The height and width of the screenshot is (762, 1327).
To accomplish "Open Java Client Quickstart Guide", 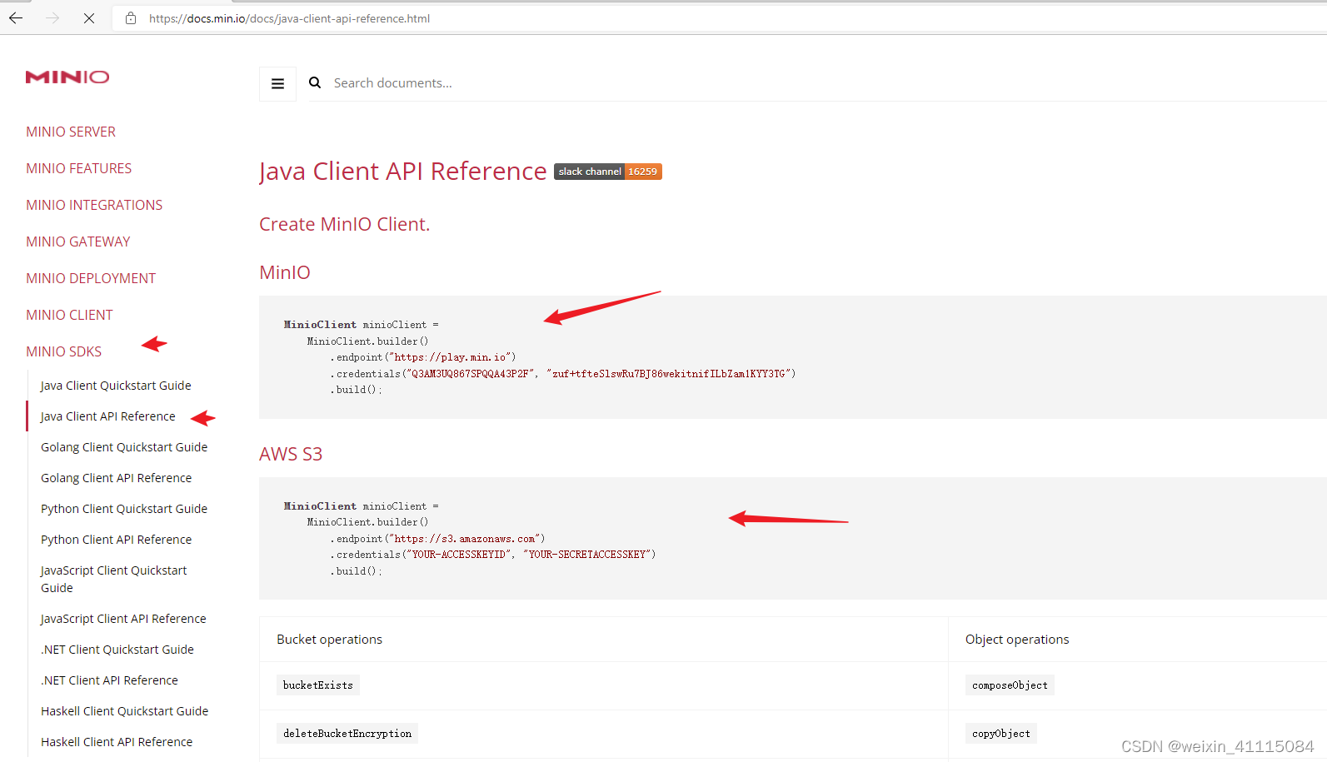I will click(116, 386).
